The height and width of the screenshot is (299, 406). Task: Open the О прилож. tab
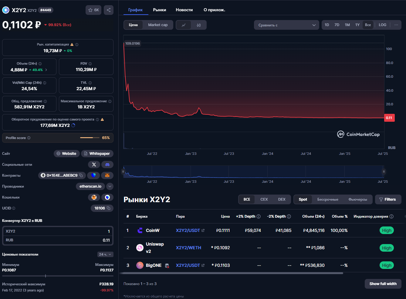[x=214, y=10]
